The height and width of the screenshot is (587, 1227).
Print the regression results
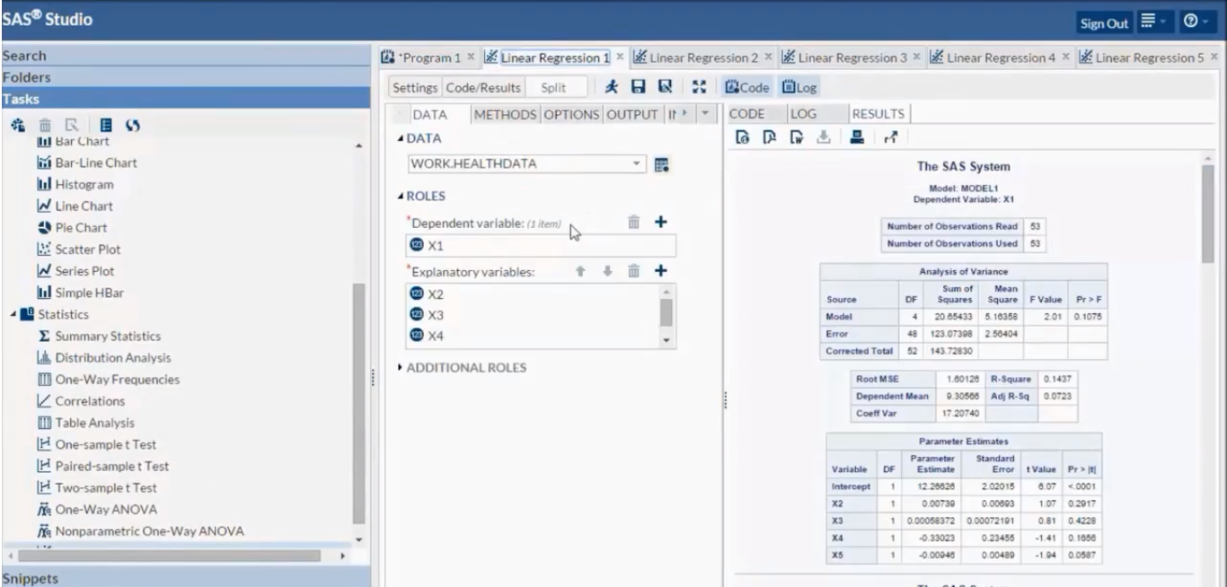[x=857, y=136]
